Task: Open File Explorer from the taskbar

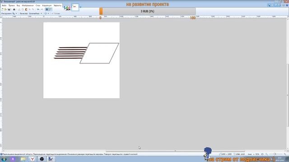Action: [23, 159]
